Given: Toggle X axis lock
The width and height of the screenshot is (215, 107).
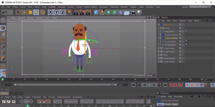Looking at the screenshot, I should [x=51, y=12].
